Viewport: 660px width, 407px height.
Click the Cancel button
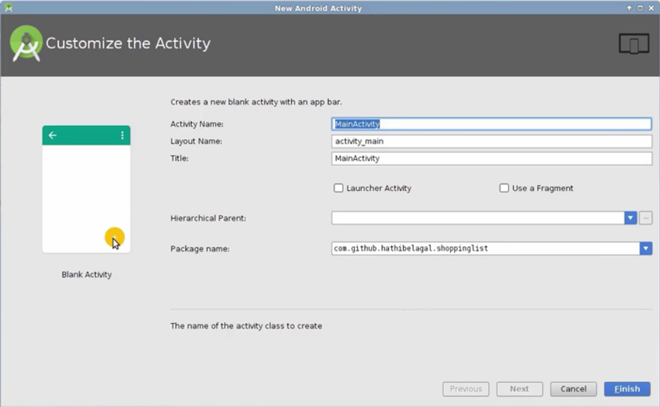[x=573, y=389]
